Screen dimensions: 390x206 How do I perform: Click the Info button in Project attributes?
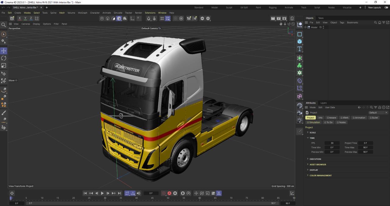(320, 118)
